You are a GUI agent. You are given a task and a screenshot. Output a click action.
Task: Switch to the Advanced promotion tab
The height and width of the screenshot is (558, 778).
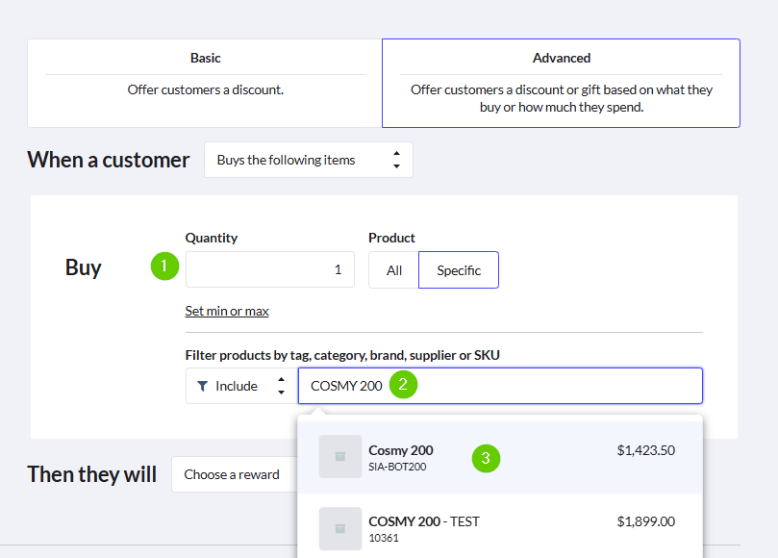[561, 83]
